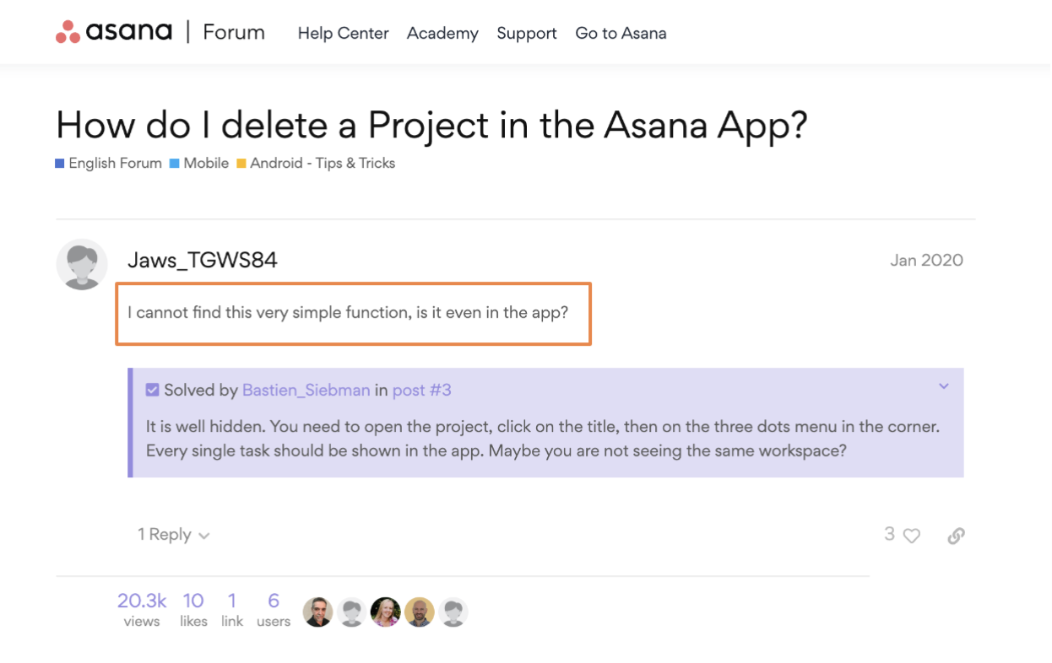Screen dimensions: 1052x663
Task: Select the English Forum blue category tag
Action: [109, 163]
